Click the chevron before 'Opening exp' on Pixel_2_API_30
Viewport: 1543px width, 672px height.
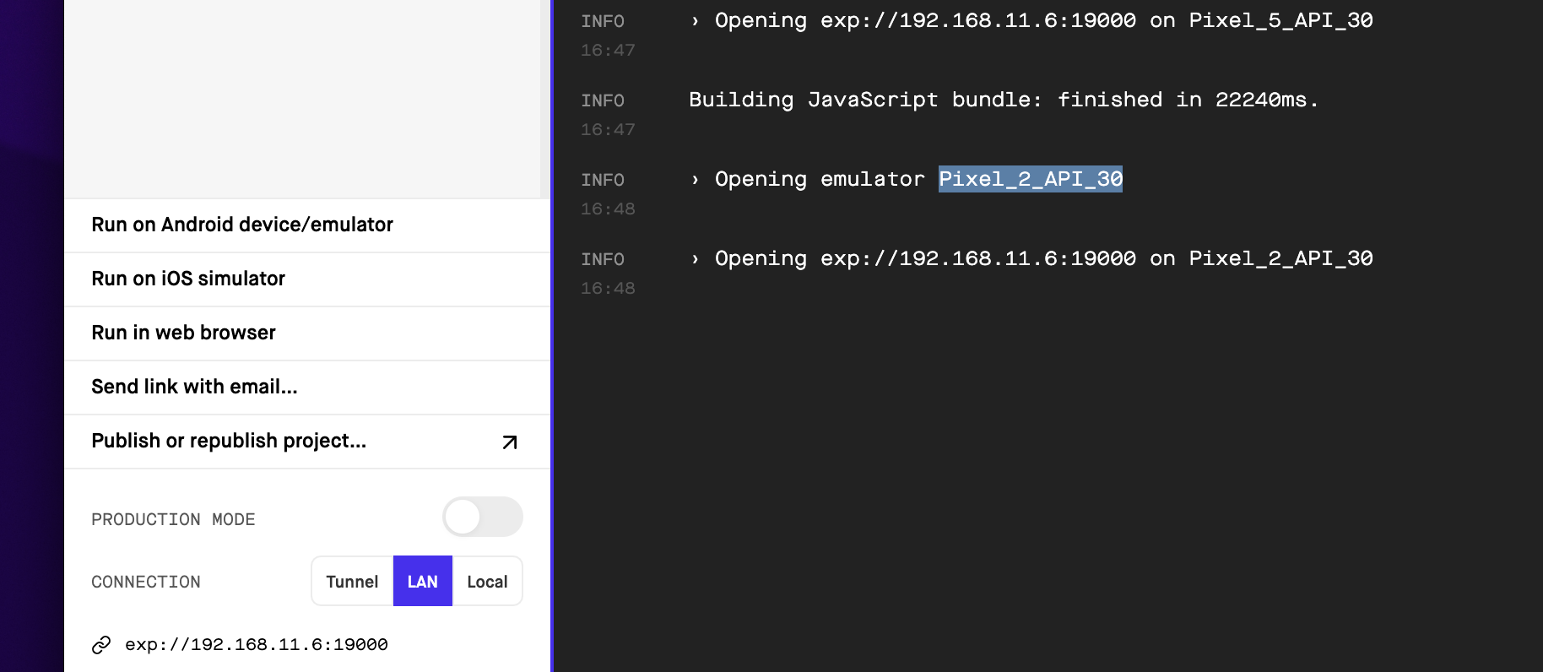click(x=695, y=259)
